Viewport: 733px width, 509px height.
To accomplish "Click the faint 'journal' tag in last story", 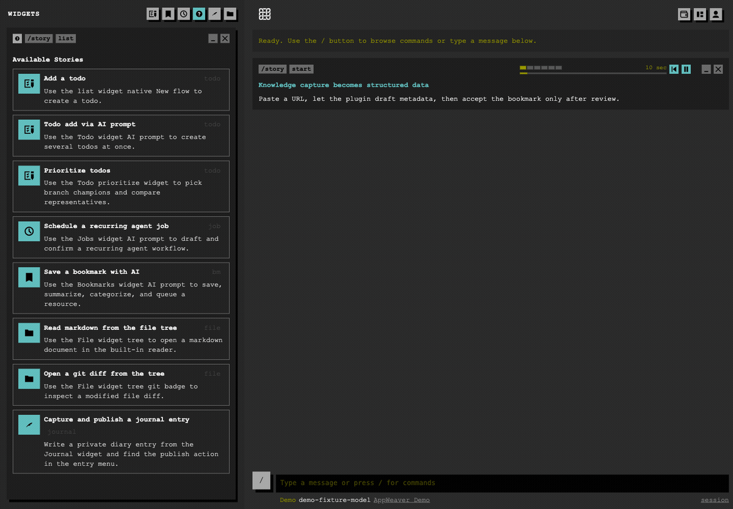I will point(62,431).
